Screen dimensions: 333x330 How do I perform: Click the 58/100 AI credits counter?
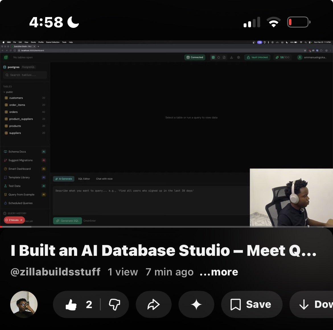pos(282,57)
